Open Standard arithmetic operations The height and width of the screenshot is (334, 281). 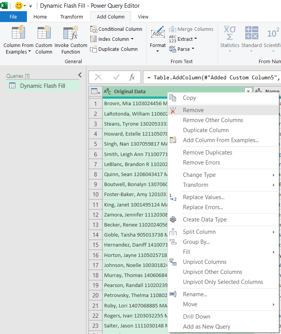point(251,40)
